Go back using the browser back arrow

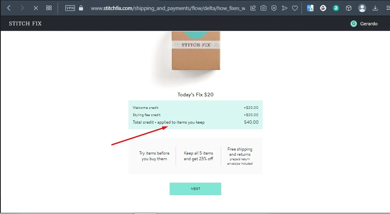point(9,8)
